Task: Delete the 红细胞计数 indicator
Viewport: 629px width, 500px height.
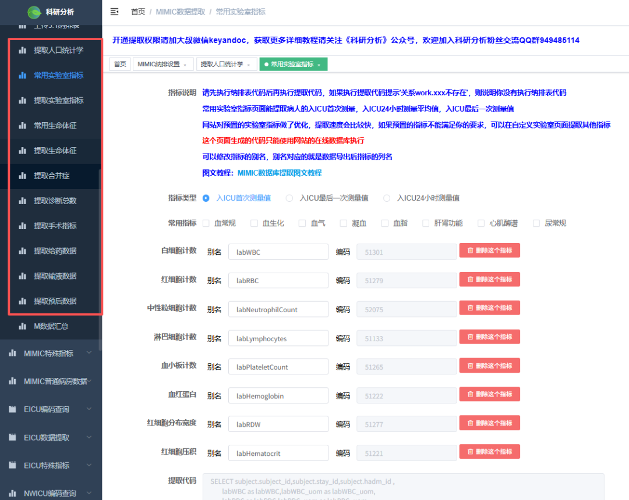Action: coord(489,280)
